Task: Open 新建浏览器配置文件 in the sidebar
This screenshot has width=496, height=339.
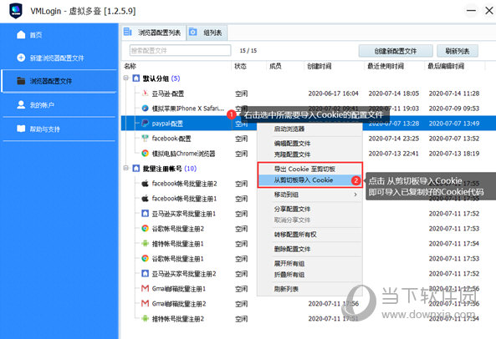Action: click(x=59, y=58)
